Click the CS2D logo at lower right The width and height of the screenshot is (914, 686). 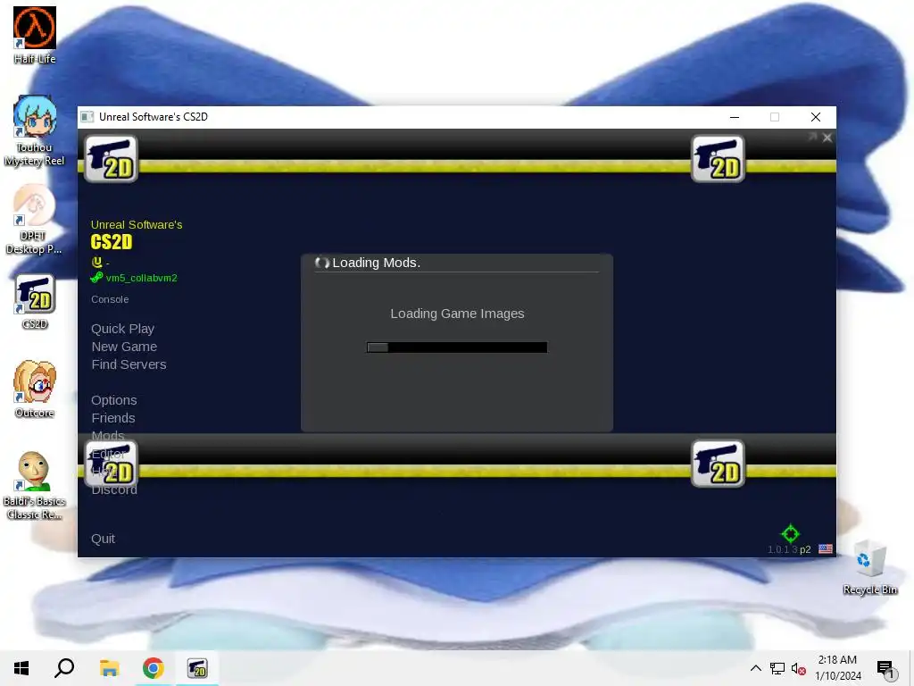[x=718, y=464]
